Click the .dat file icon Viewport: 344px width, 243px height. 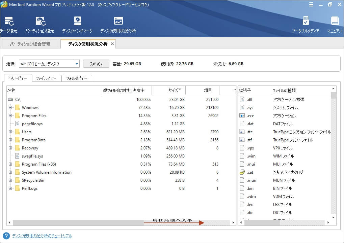tap(242, 124)
